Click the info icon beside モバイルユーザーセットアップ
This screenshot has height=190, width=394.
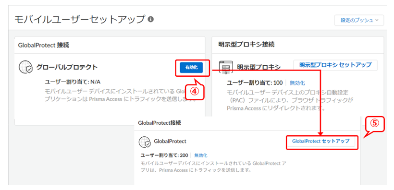[150, 19]
